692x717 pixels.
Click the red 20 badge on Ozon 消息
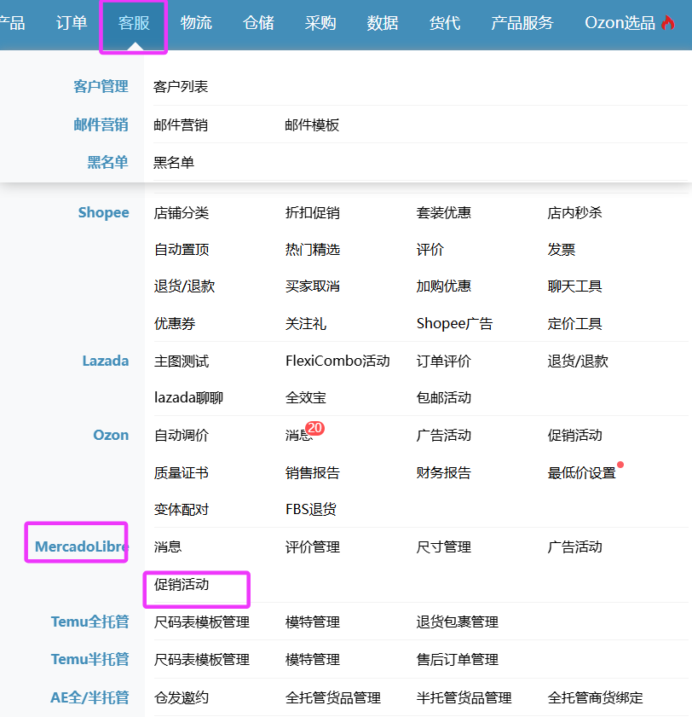pos(314,428)
